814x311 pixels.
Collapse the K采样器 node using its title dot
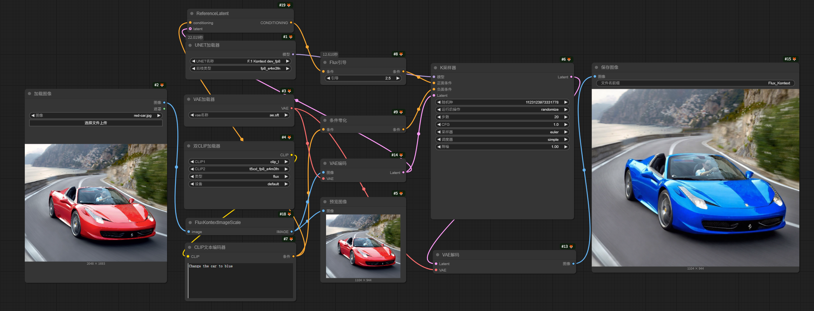(x=435, y=68)
